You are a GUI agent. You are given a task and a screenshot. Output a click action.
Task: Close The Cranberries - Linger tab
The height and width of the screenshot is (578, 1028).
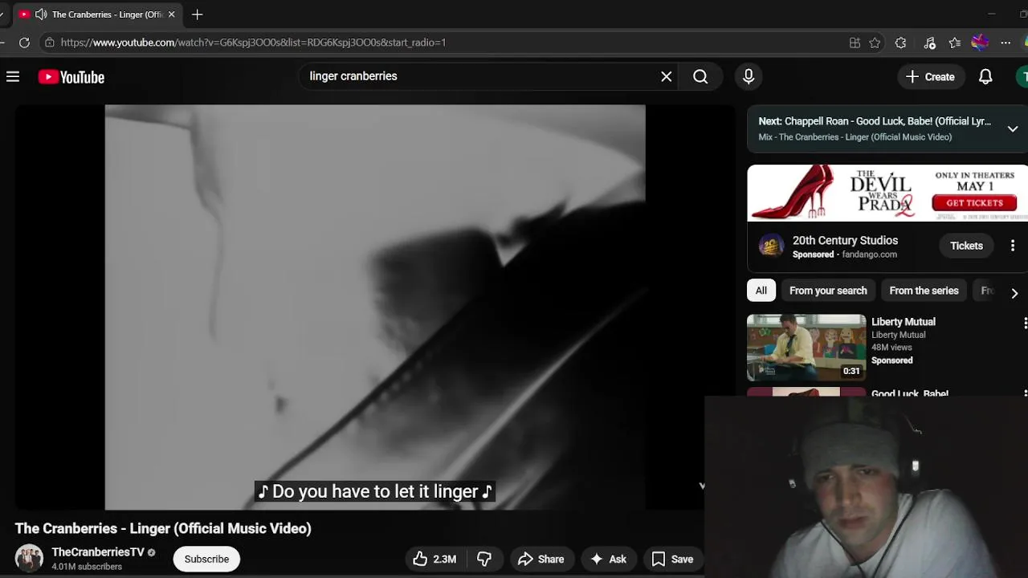click(171, 14)
